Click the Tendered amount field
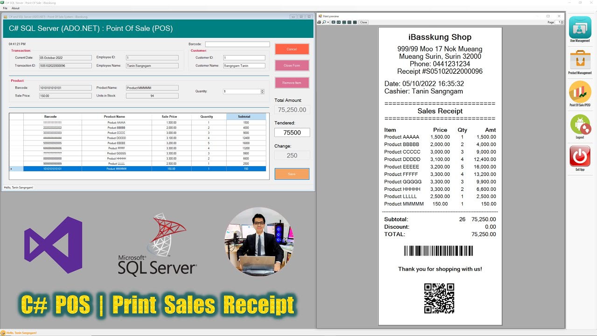597x336 pixels. coord(292,133)
